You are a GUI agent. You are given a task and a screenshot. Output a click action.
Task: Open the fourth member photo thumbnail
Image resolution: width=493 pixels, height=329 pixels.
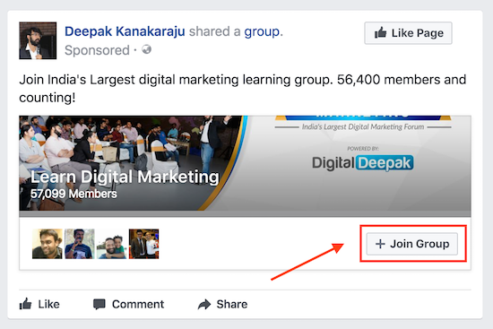(x=143, y=244)
